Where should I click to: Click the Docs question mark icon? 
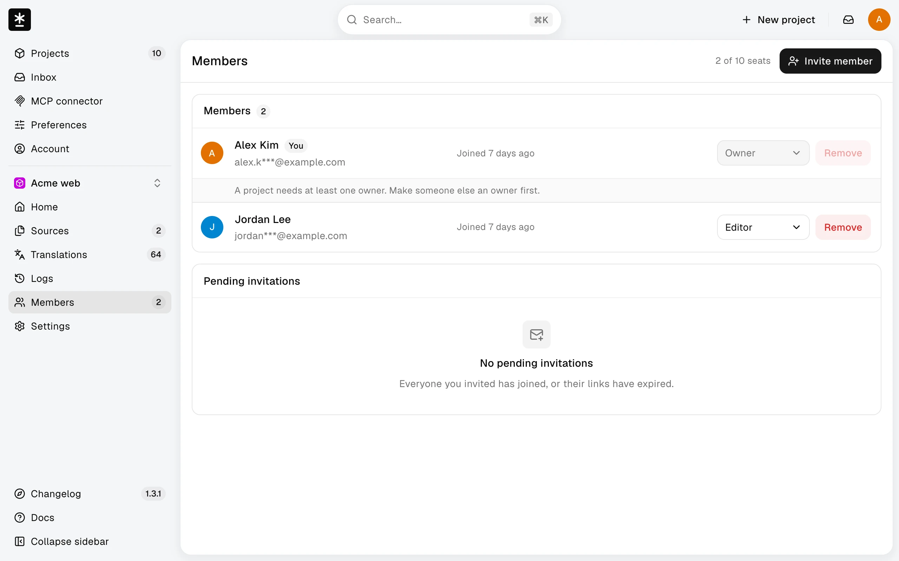[20, 518]
